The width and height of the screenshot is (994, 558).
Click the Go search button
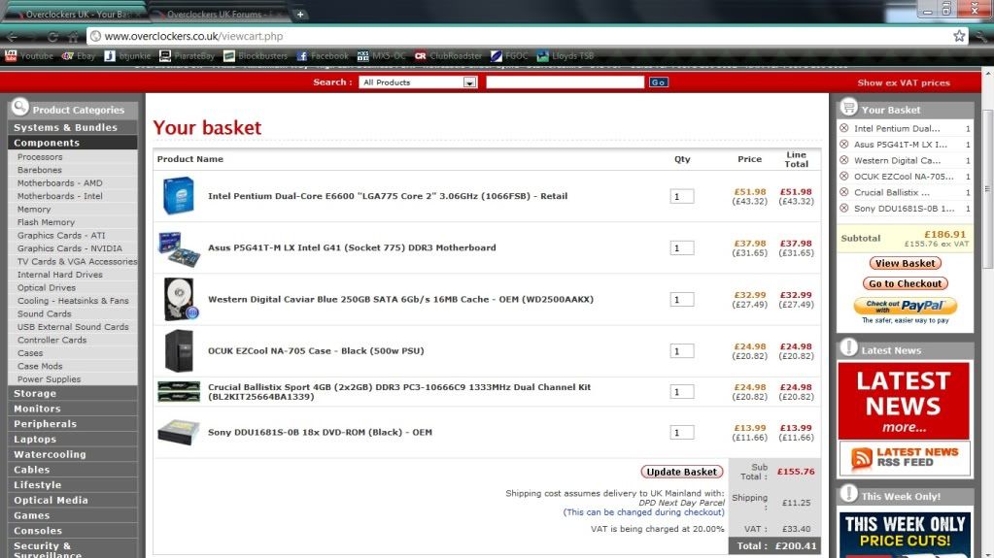[x=658, y=82]
